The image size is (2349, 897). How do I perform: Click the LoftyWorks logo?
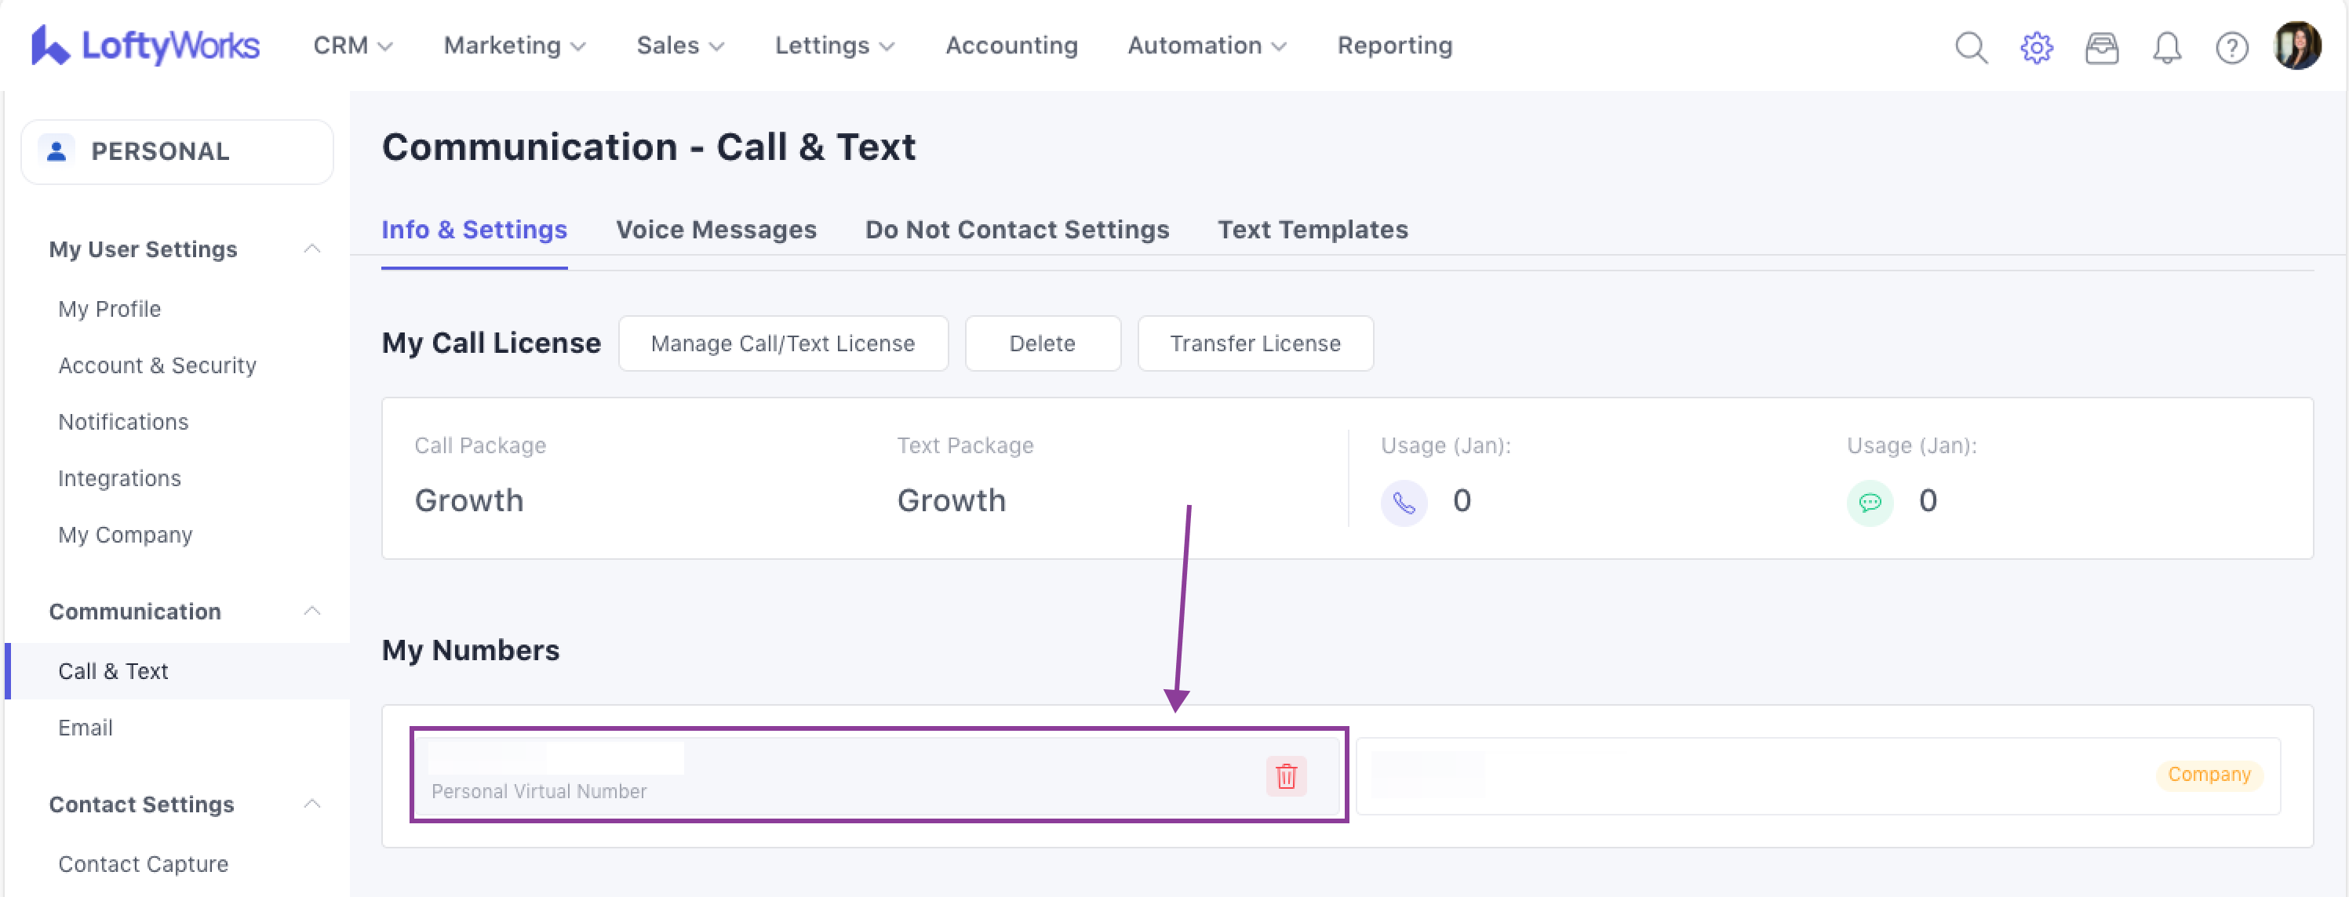tap(146, 45)
